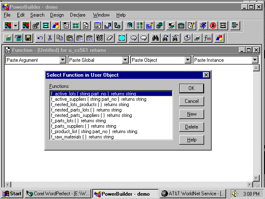Click the script editor horizontal scroll-right arrow
This screenshot has width=265, height=199.
[249, 184]
